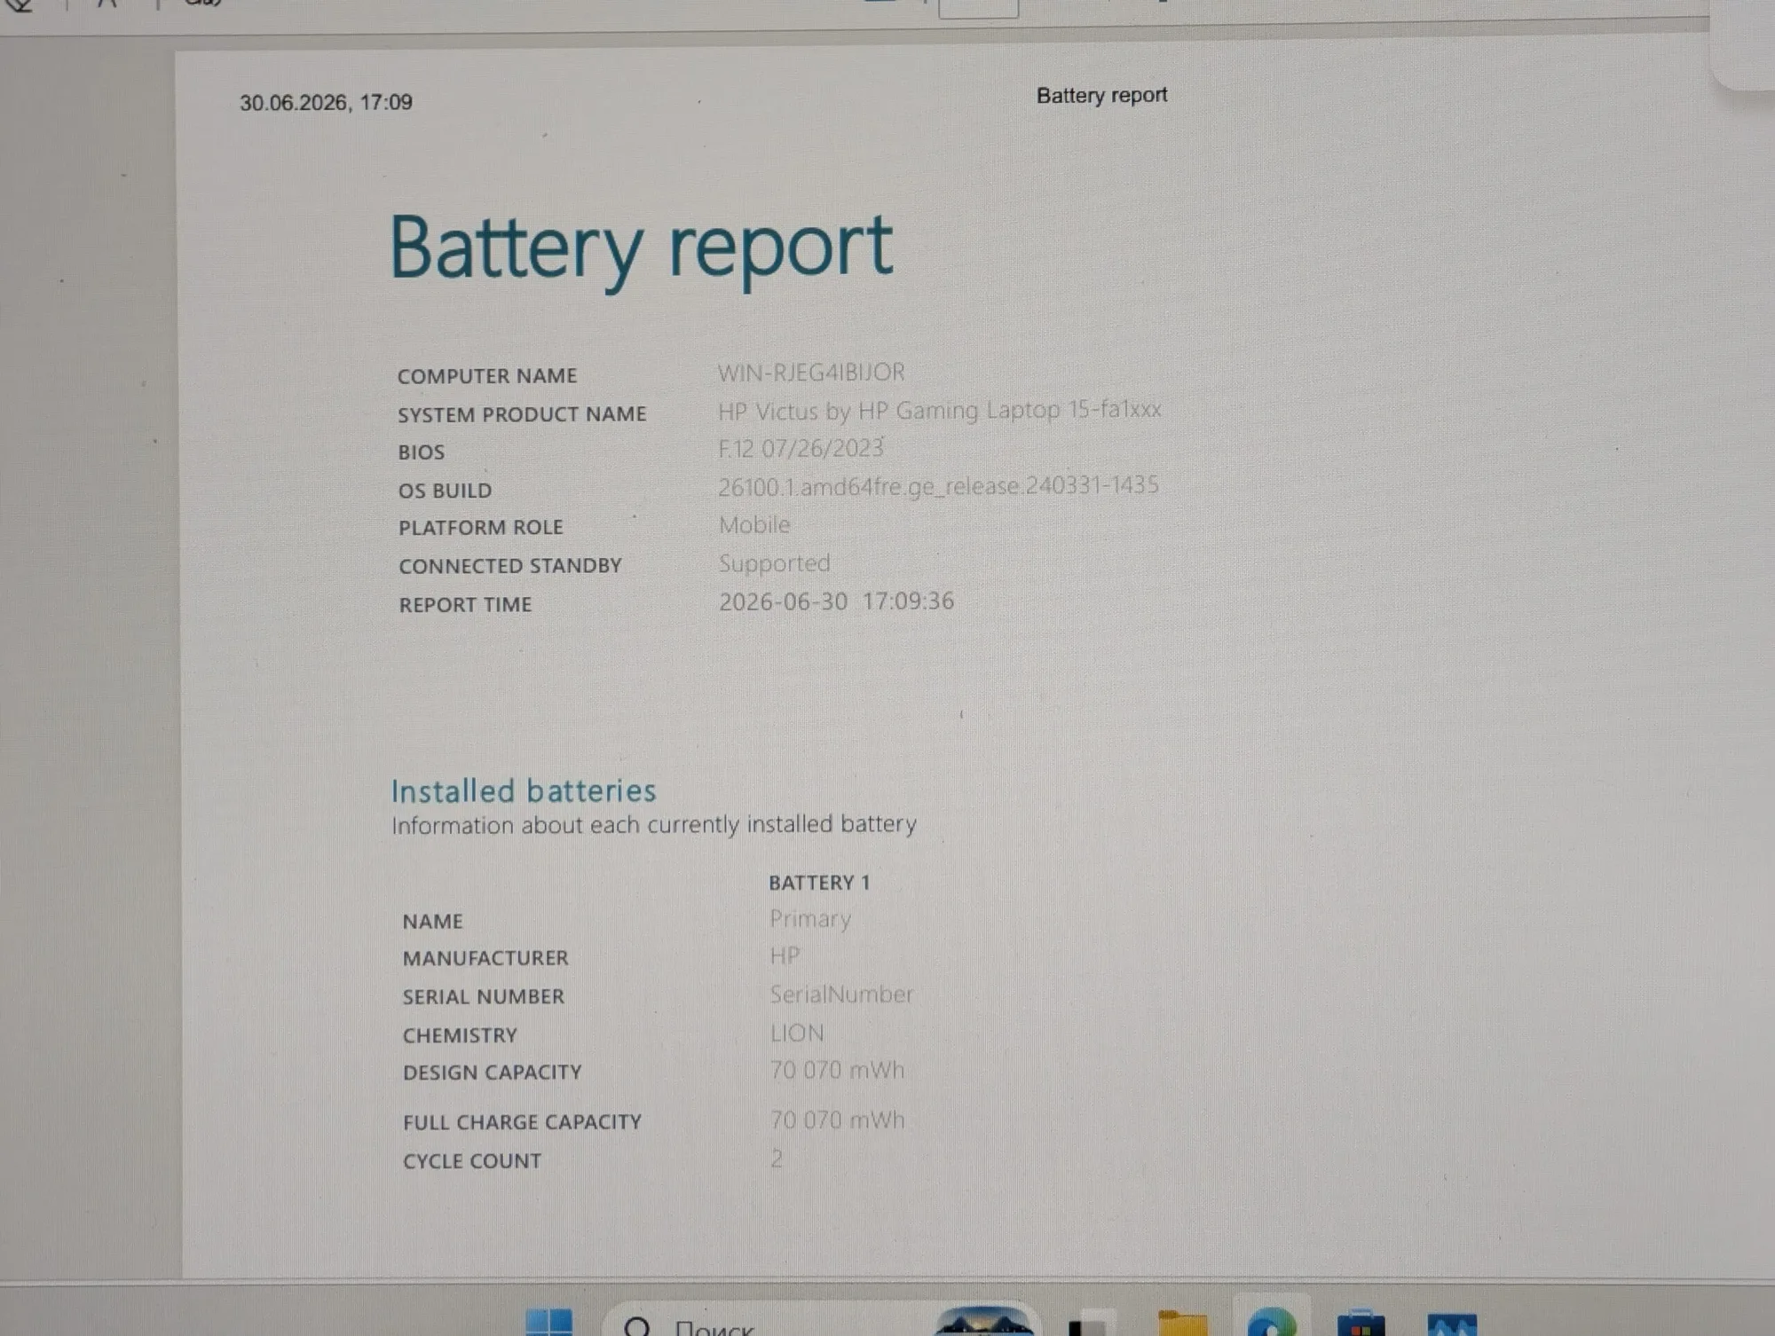The width and height of the screenshot is (1775, 1336).
Task: Click the "FULL CHARGE CAPACITY" label
Action: [522, 1122]
